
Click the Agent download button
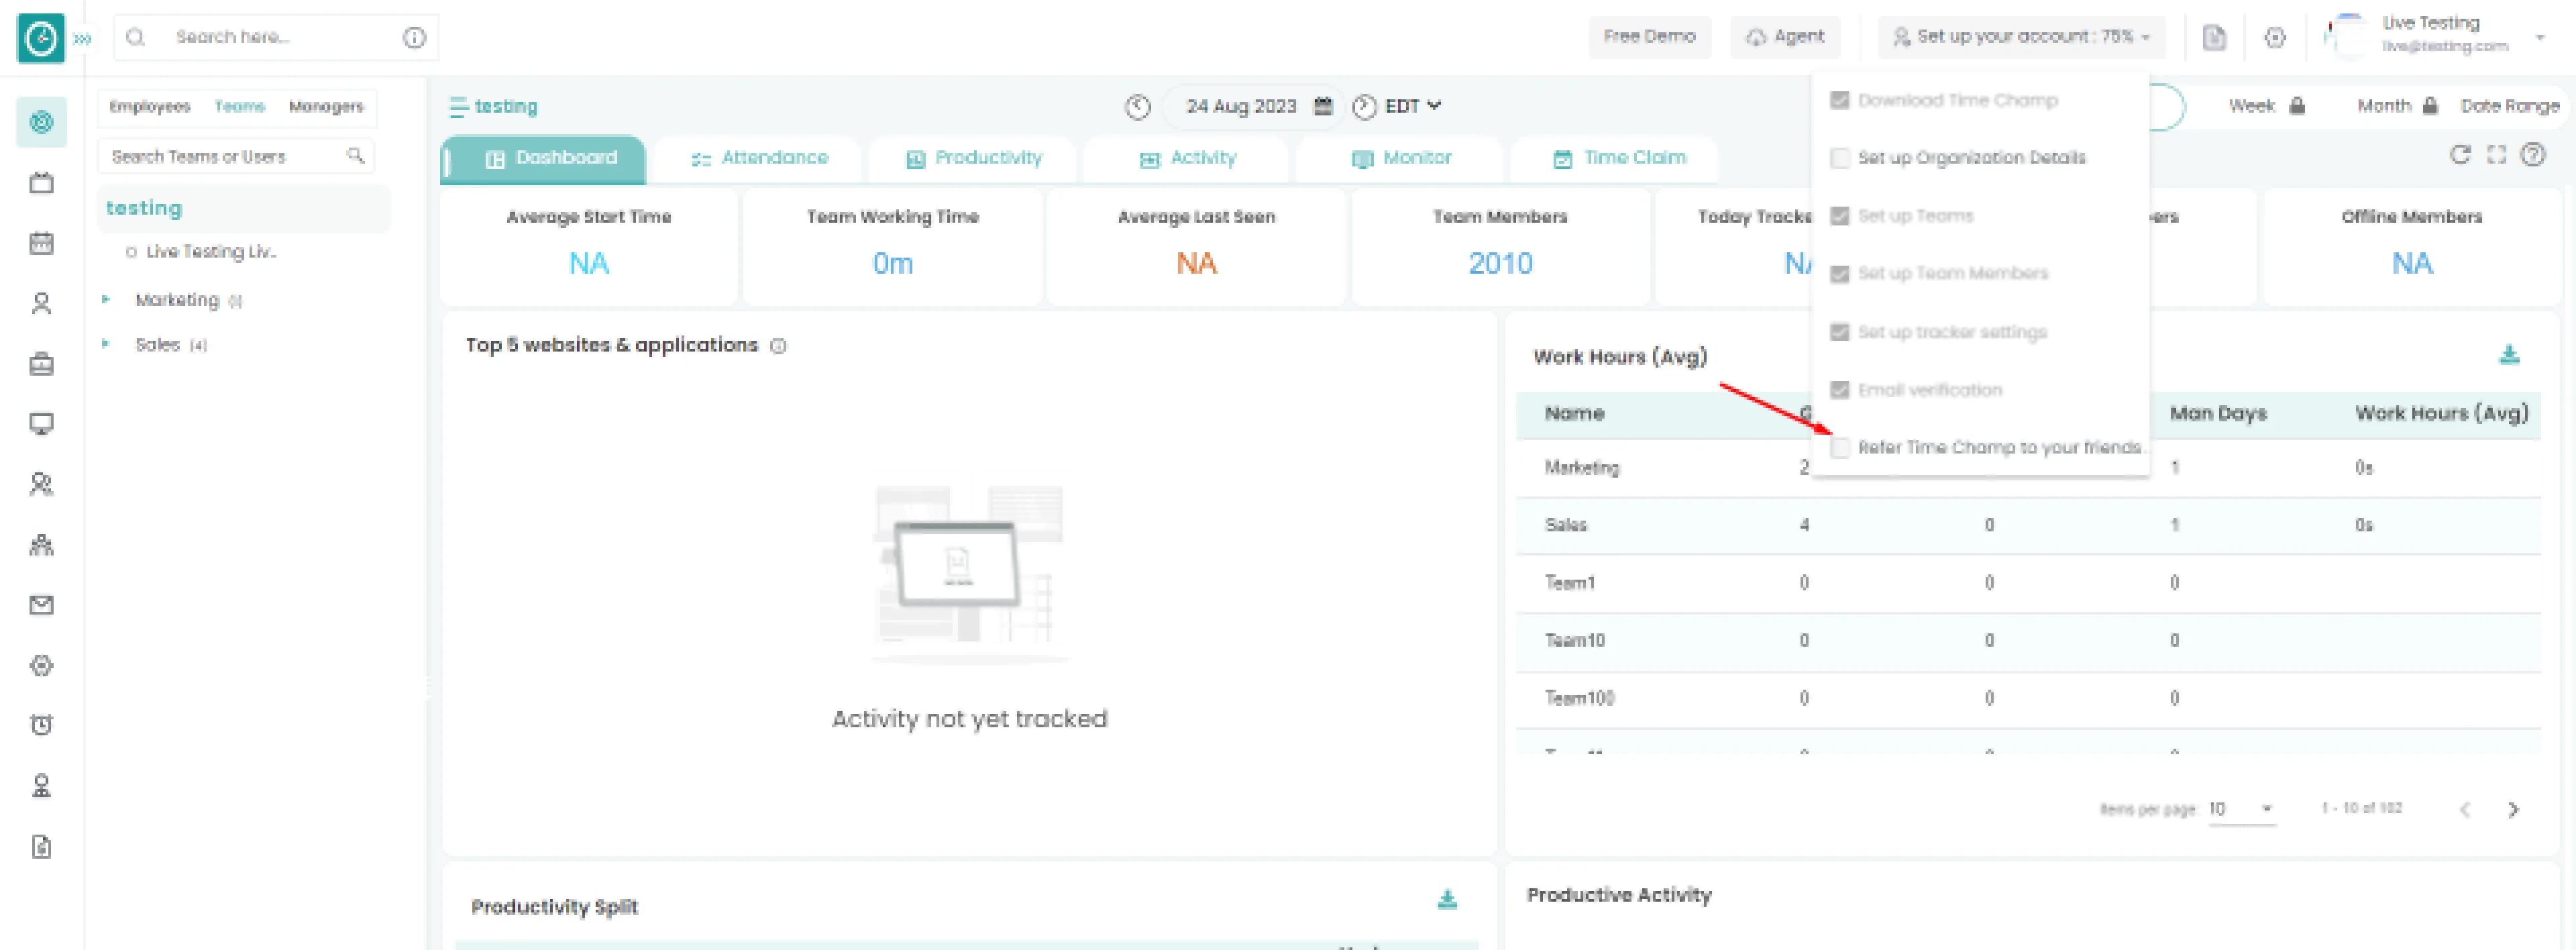[x=1784, y=37]
